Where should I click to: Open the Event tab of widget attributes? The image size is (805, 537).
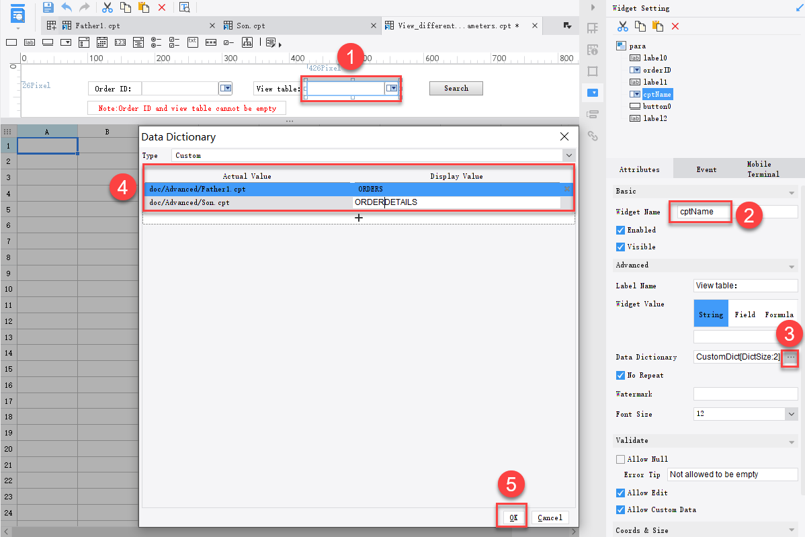coord(707,169)
